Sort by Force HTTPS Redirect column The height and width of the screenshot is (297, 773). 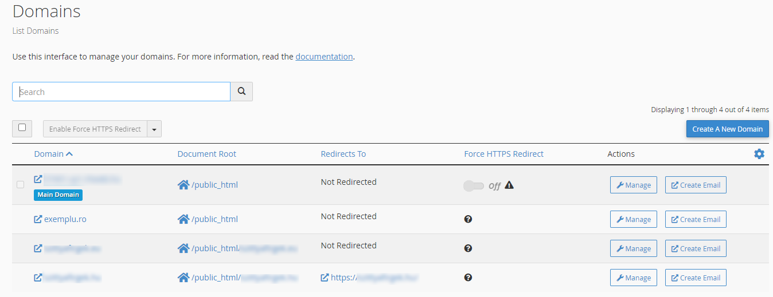504,154
